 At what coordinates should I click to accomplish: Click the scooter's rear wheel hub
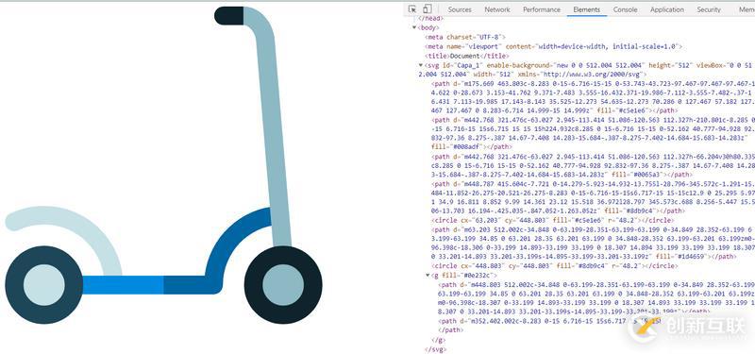click(x=43, y=285)
